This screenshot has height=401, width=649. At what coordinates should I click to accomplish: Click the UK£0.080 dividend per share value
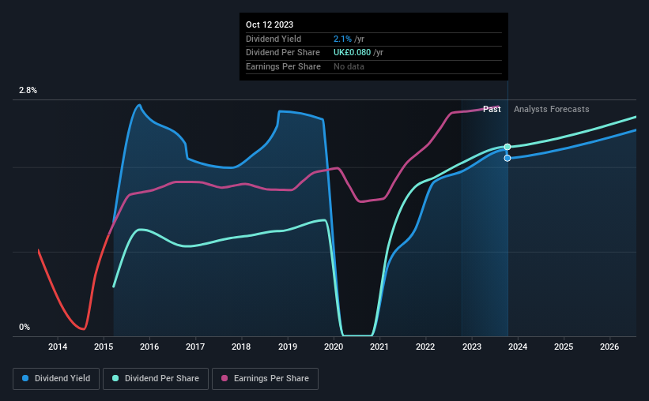(353, 53)
